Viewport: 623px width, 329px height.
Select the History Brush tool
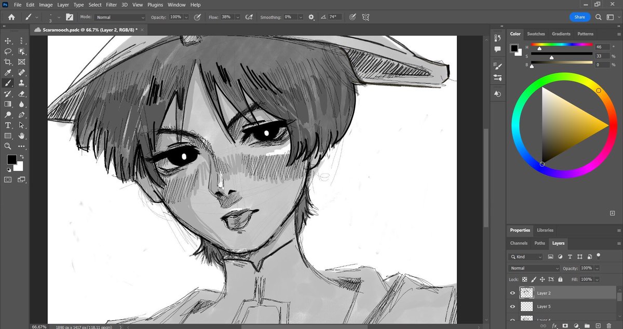point(8,94)
